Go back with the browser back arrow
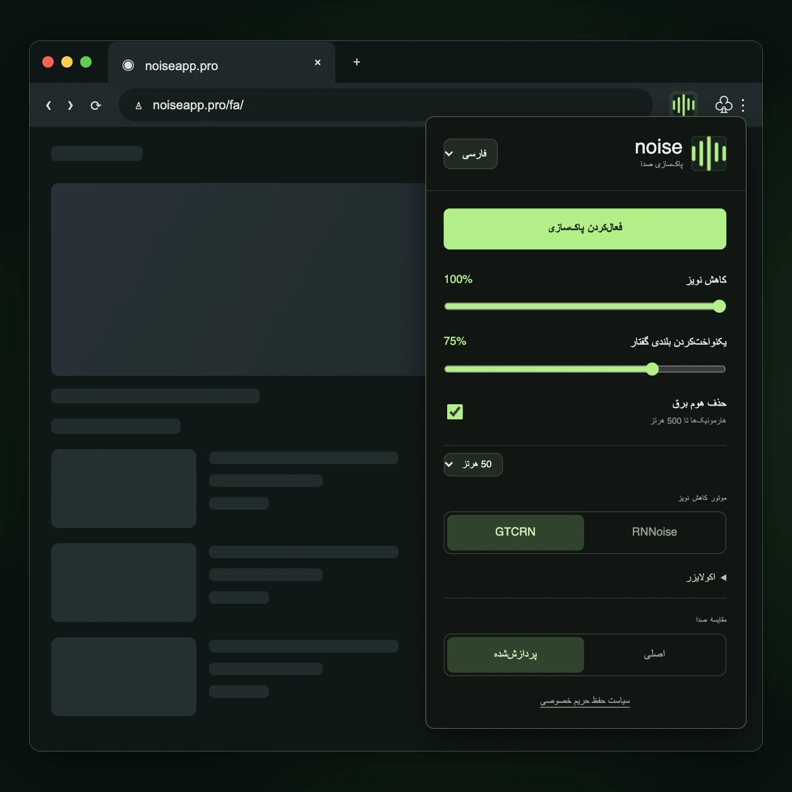This screenshot has height=792, width=792. coord(49,105)
